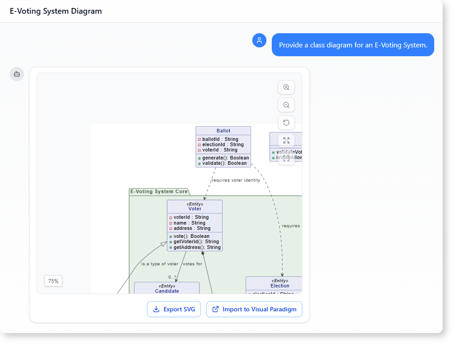Click the user avatar icon
The width and height of the screenshot is (455, 349).
[x=259, y=40]
